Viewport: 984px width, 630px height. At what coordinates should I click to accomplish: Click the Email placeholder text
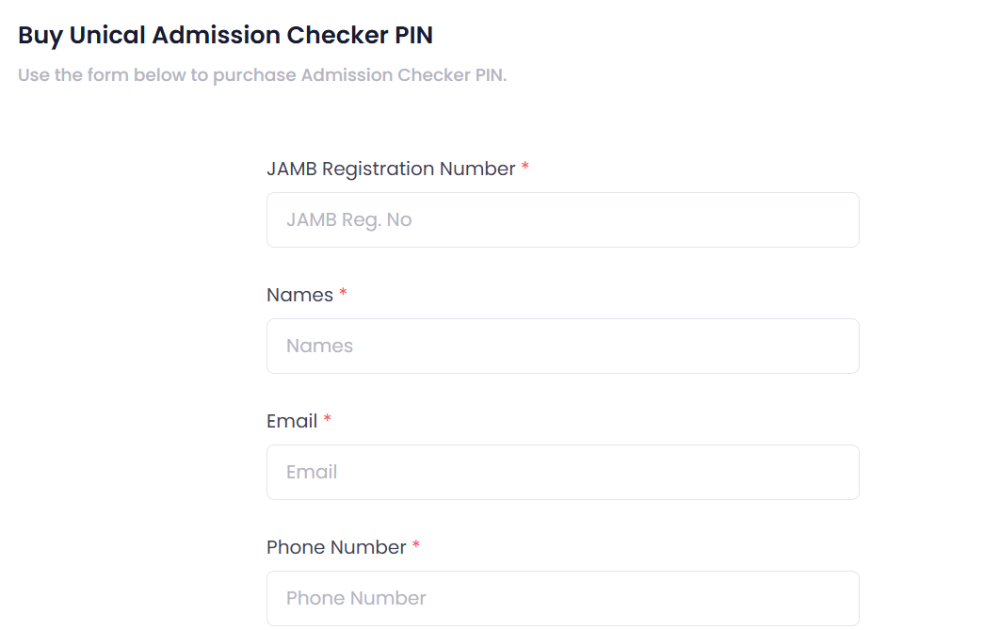click(312, 472)
